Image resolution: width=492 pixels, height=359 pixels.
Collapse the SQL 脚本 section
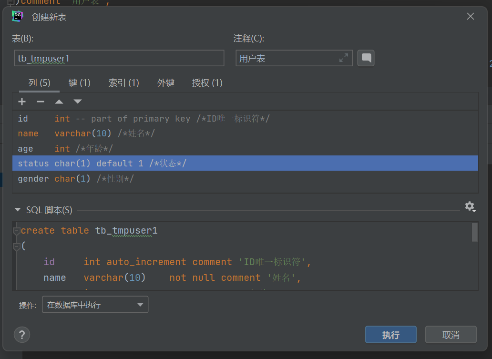[x=18, y=210]
